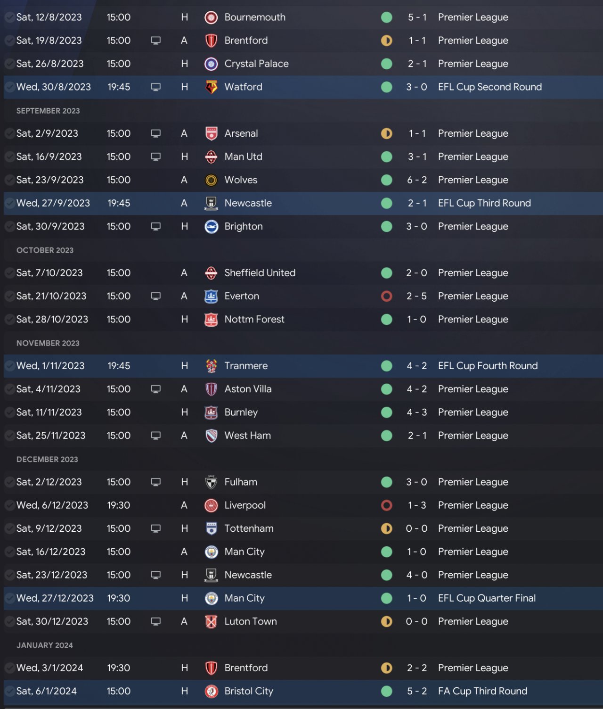This screenshot has height=709, width=603.
Task: Click the NOVEMBER 2023 month header
Action: pyautogui.click(x=48, y=343)
